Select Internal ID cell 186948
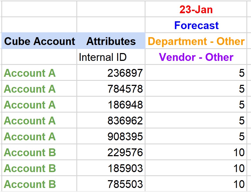Screen dimensions: 251x192 (x=111, y=104)
